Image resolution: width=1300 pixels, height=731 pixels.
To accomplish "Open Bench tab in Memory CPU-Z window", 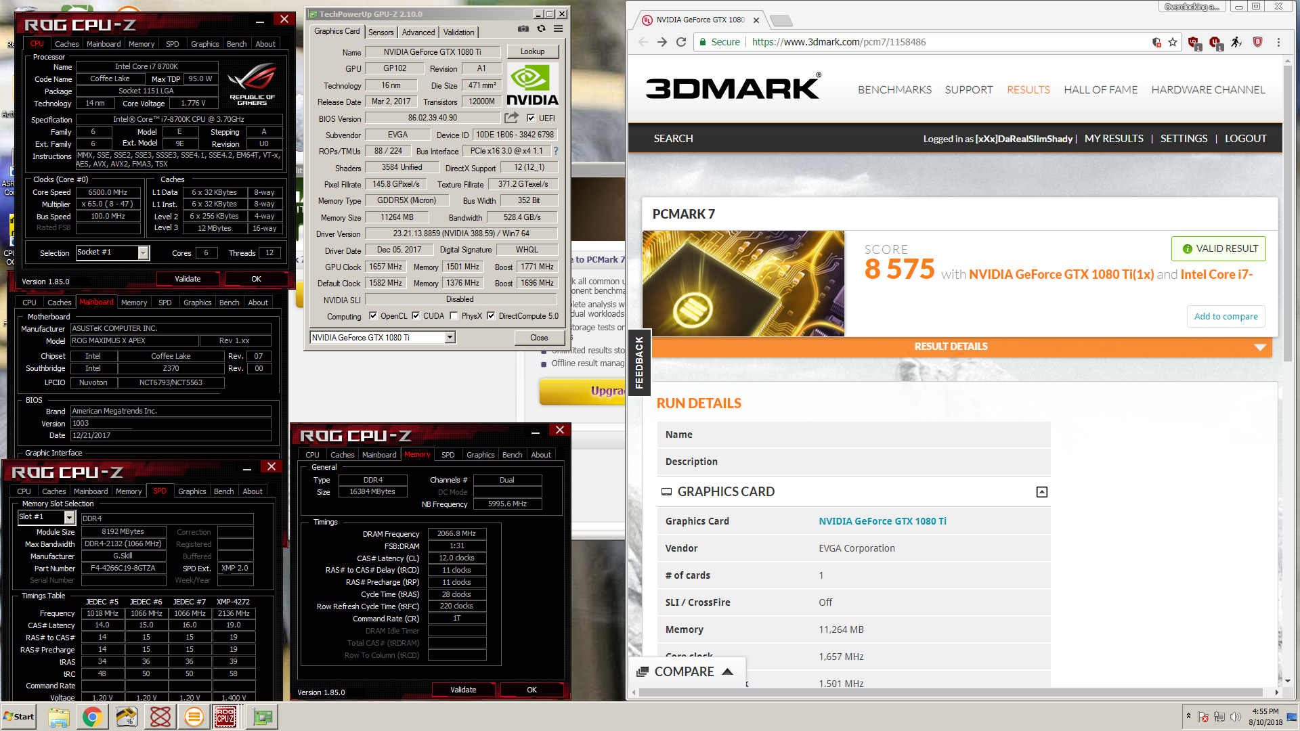I will click(512, 455).
